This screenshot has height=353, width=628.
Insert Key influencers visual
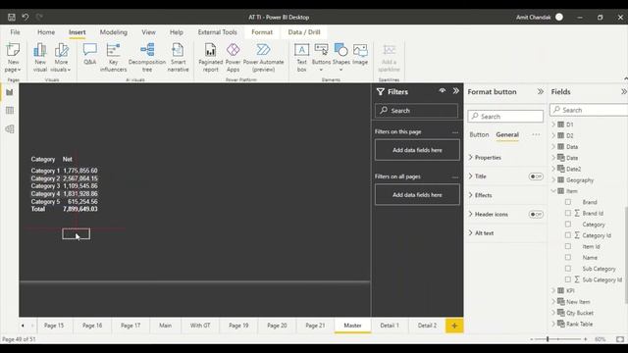click(x=114, y=58)
